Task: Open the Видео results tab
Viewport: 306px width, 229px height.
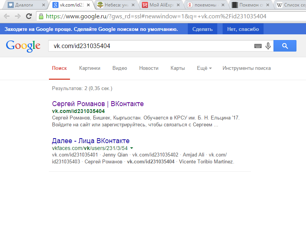Action: tap(120, 68)
